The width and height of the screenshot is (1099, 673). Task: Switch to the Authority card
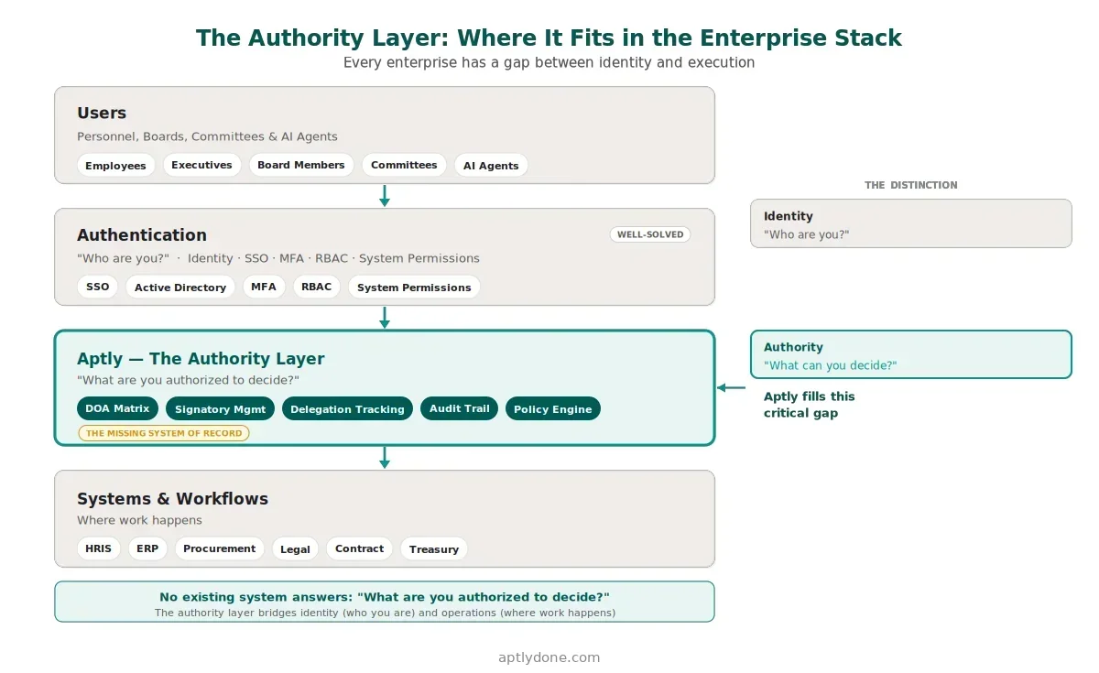911,354
